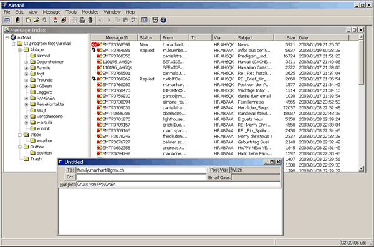Click the To address field with family.manhart@gmx.ch

pyautogui.click(x=141, y=170)
